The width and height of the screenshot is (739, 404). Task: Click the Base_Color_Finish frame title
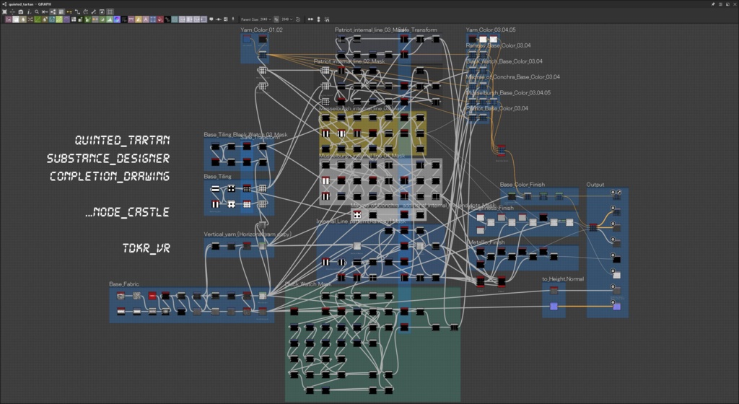tap(522, 185)
